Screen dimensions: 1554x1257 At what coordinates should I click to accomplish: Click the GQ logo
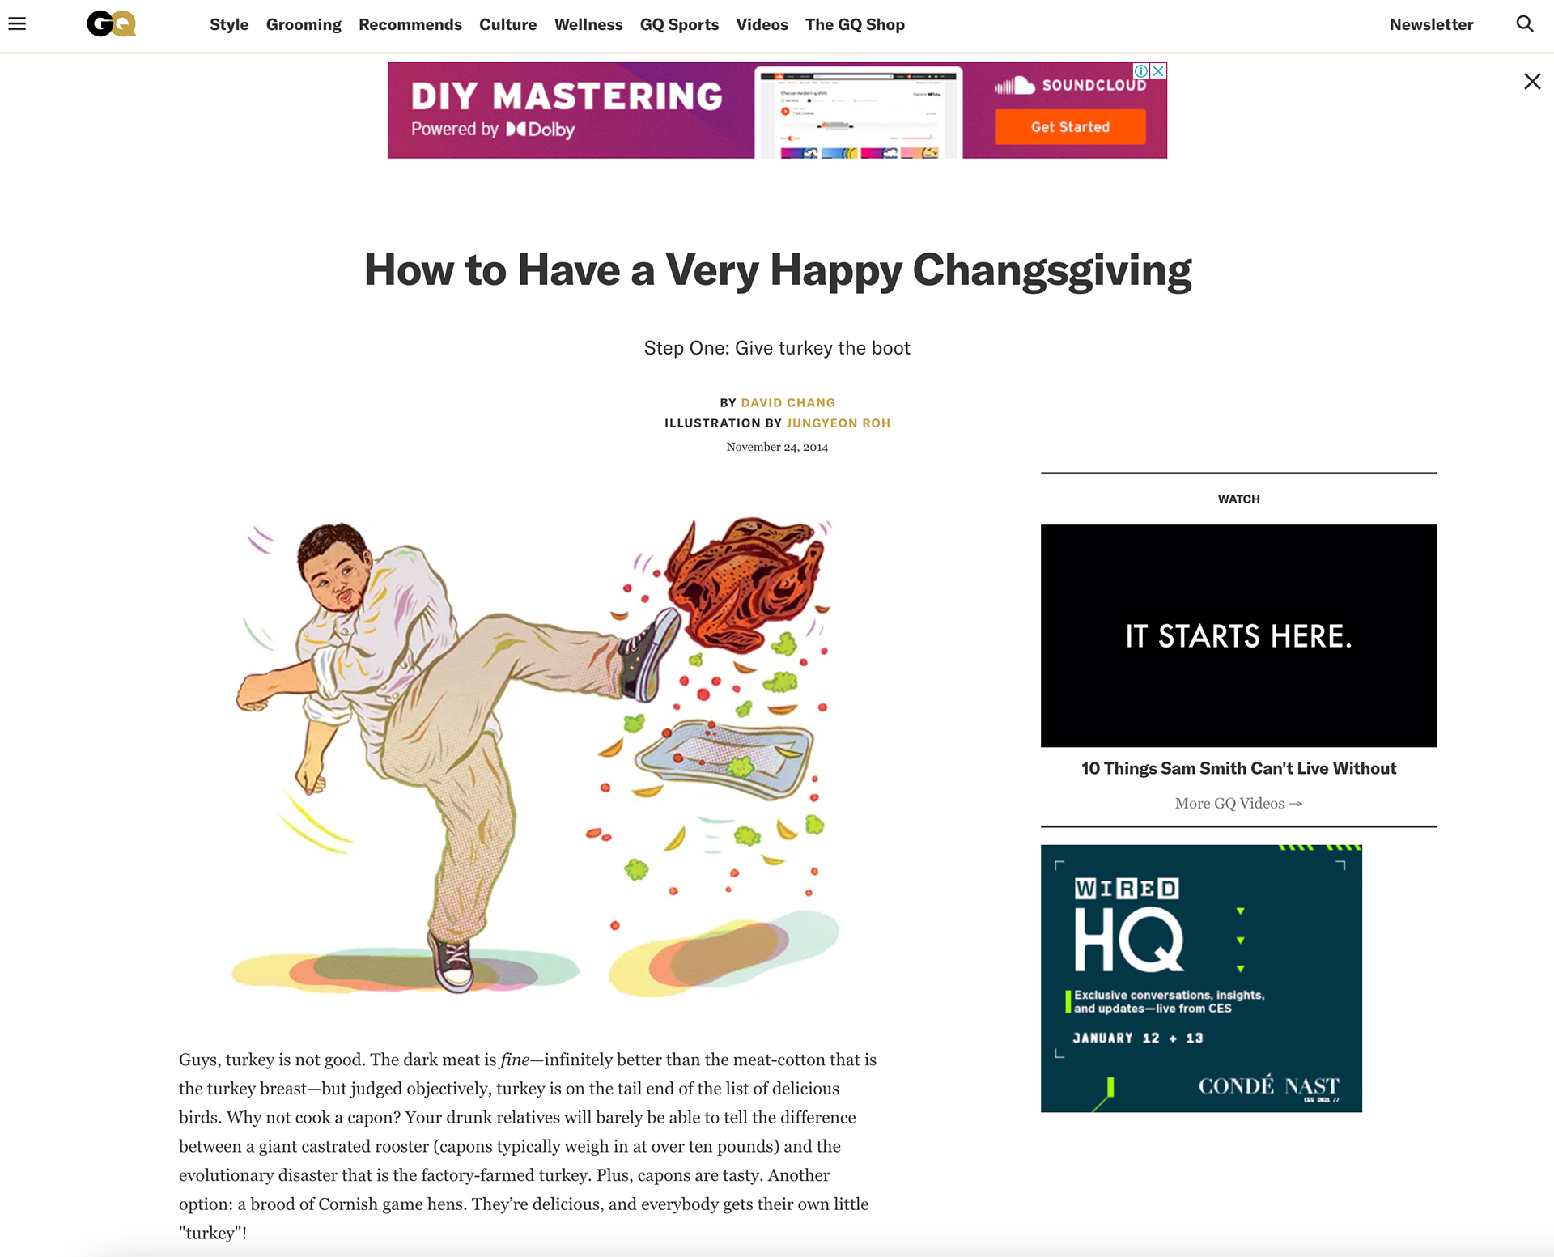[x=112, y=24]
